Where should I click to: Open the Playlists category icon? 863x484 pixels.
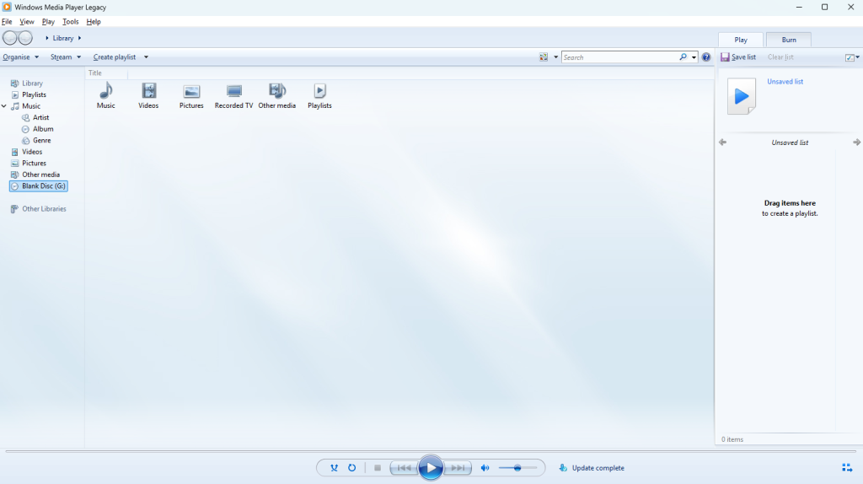point(319,96)
